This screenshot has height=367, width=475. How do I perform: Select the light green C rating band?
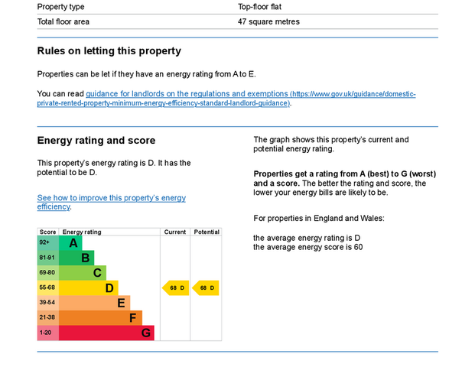[x=83, y=273]
